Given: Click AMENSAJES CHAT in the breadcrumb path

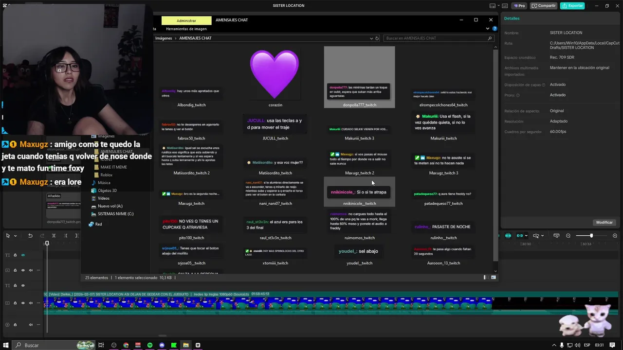Looking at the screenshot, I should pos(195,38).
